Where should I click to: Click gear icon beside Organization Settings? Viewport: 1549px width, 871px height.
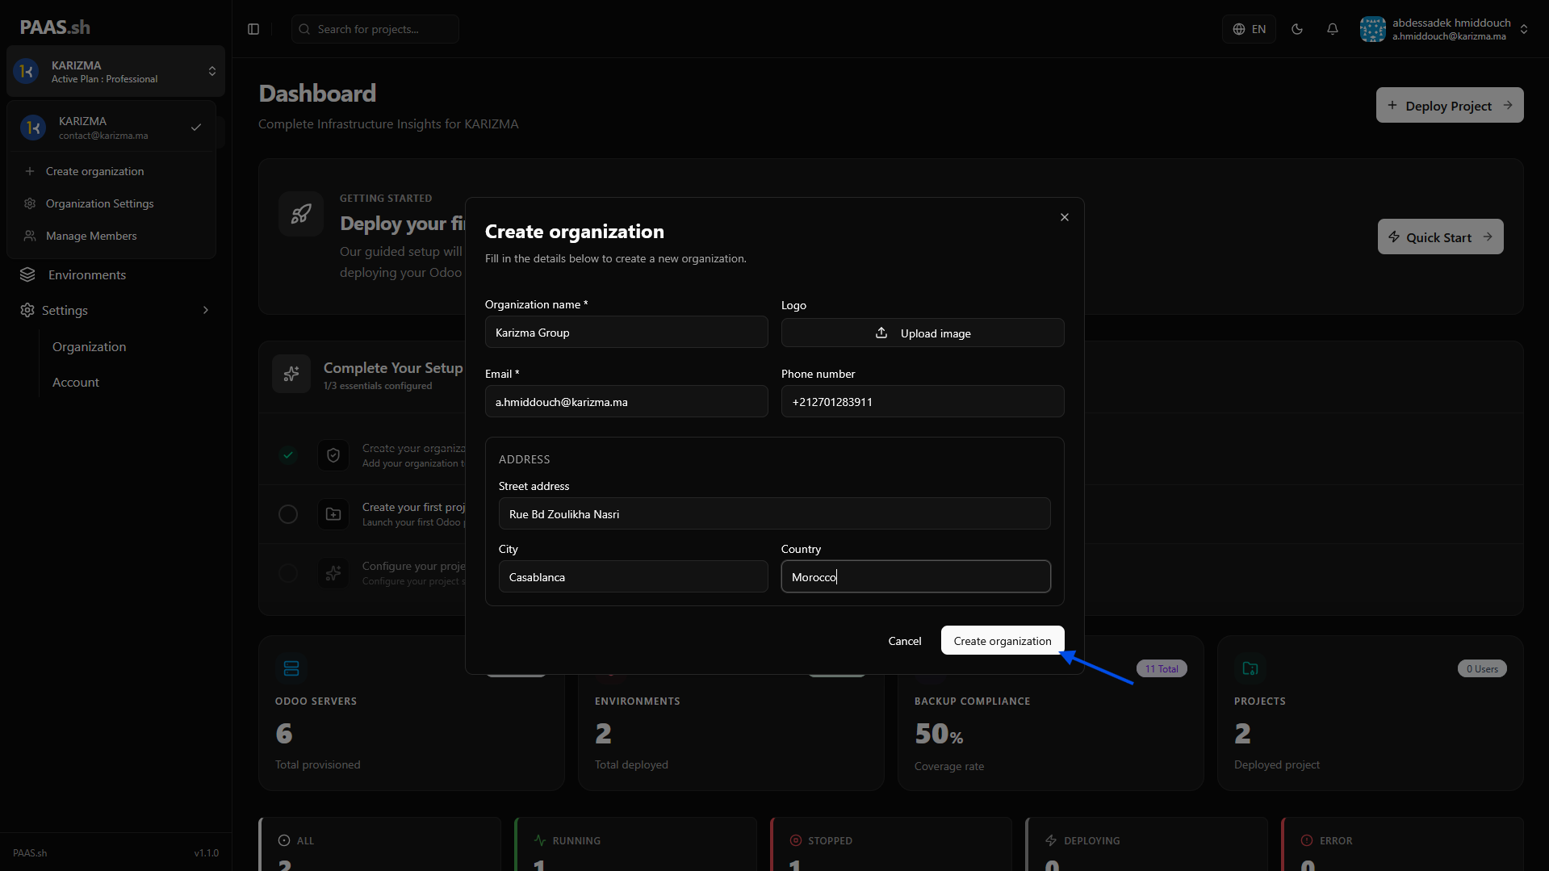point(30,203)
